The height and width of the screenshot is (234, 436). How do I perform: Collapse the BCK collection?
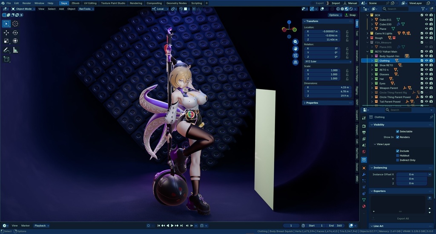pos(367,15)
